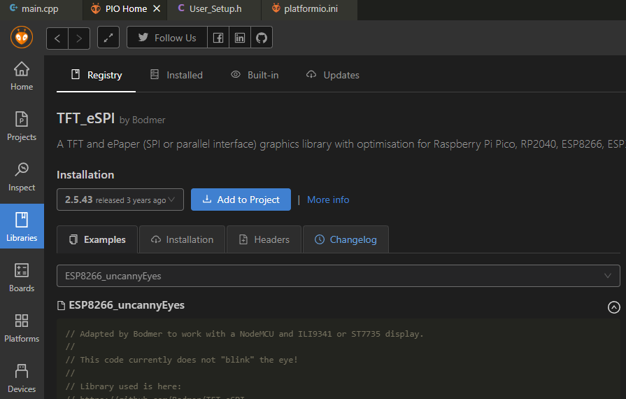The width and height of the screenshot is (626, 399).
Task: Open Platforms in the sidebar
Action: (22, 328)
